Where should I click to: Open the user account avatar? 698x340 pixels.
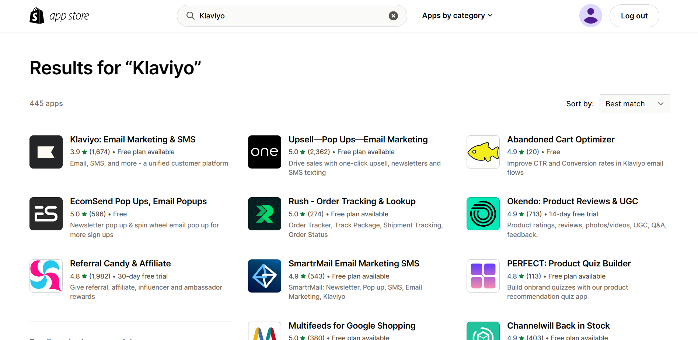pyautogui.click(x=590, y=16)
